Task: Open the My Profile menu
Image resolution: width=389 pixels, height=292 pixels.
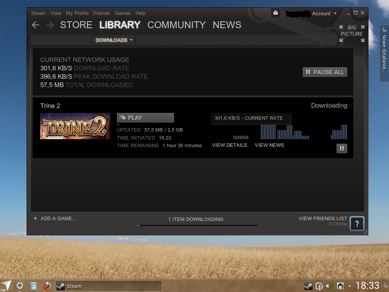Action: (x=77, y=13)
